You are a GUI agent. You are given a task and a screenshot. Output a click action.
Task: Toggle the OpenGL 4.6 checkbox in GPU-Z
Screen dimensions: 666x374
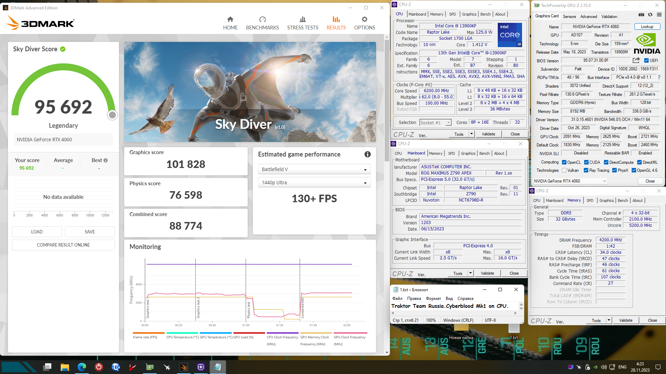pos(634,170)
